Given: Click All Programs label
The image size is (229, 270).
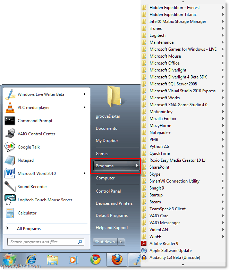Looking at the screenshot, I should click(29, 229).
